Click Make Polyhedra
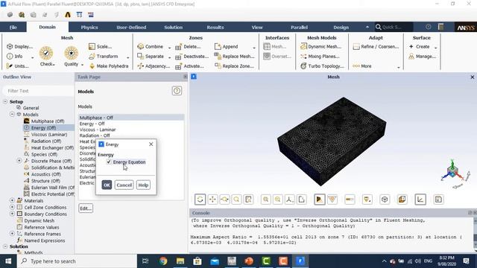 click(109, 66)
